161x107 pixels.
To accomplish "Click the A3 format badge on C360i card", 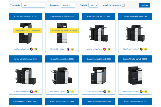I will 36,91.
